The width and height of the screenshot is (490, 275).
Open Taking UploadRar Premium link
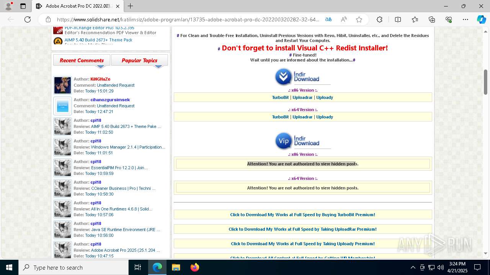tap(302, 229)
